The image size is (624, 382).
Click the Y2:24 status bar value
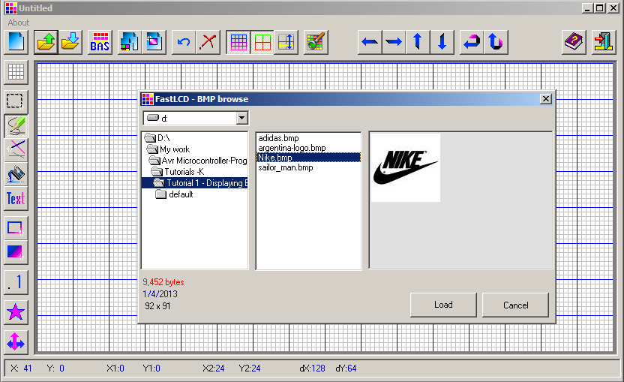[x=250, y=368]
